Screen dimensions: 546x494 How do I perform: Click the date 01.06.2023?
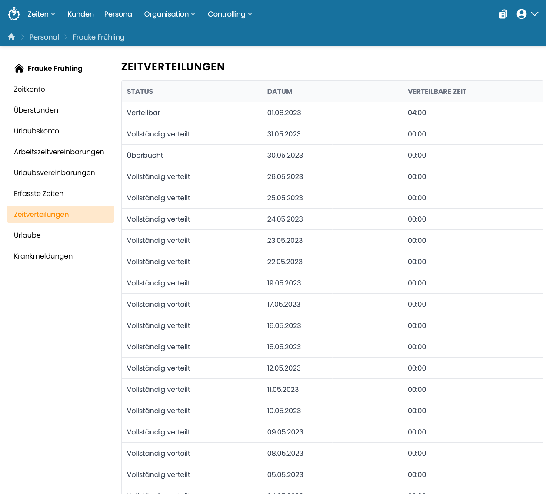(284, 113)
